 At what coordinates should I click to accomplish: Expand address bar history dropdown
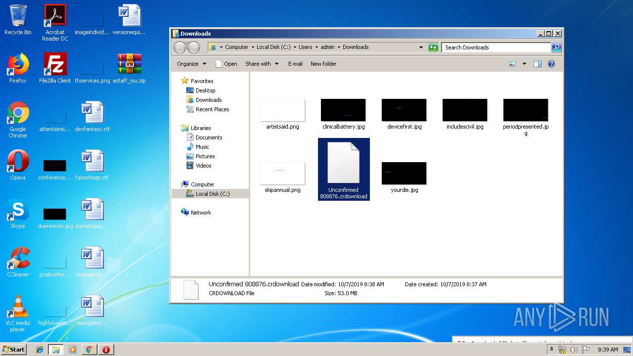pyautogui.click(x=421, y=47)
